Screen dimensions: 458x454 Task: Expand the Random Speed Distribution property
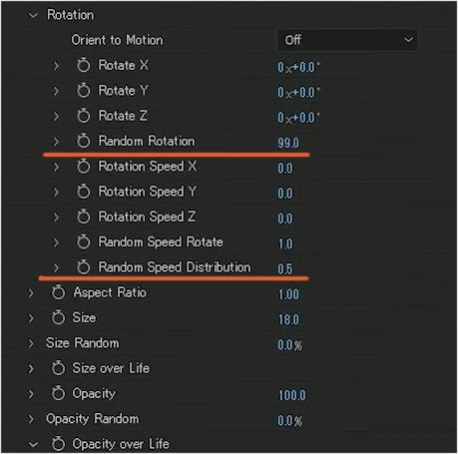click(x=56, y=267)
